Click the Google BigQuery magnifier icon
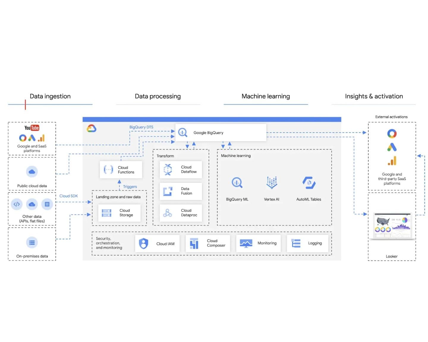Screen dimensions: 428x342 pyautogui.click(x=183, y=132)
